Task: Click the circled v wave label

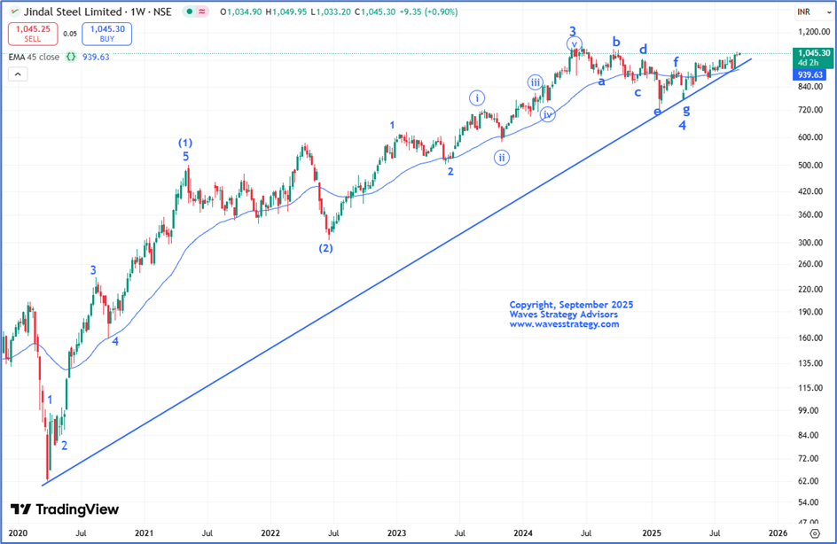Action: [575, 44]
